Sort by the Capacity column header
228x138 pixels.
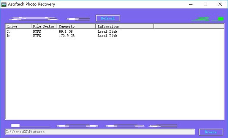[x=76, y=26]
